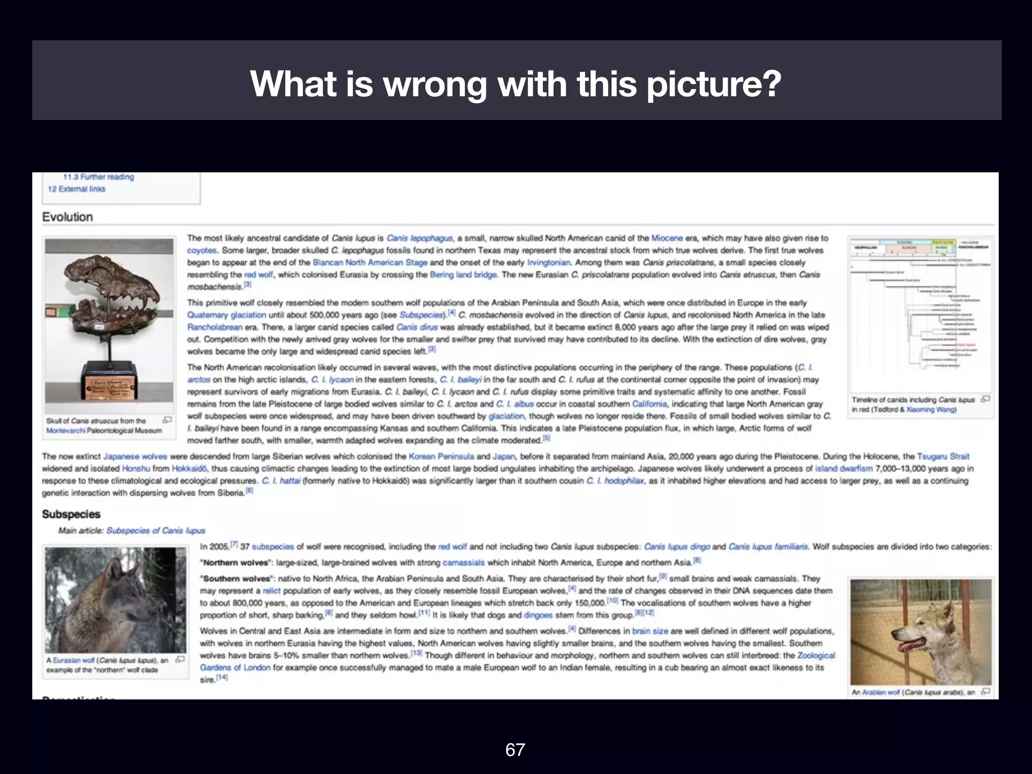This screenshot has height=774, width=1032.
Task: Follow the Canis lupus dingo link
Action: [x=677, y=547]
